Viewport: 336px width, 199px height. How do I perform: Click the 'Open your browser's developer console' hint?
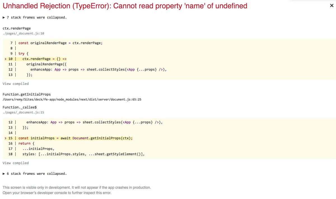coord(57,193)
